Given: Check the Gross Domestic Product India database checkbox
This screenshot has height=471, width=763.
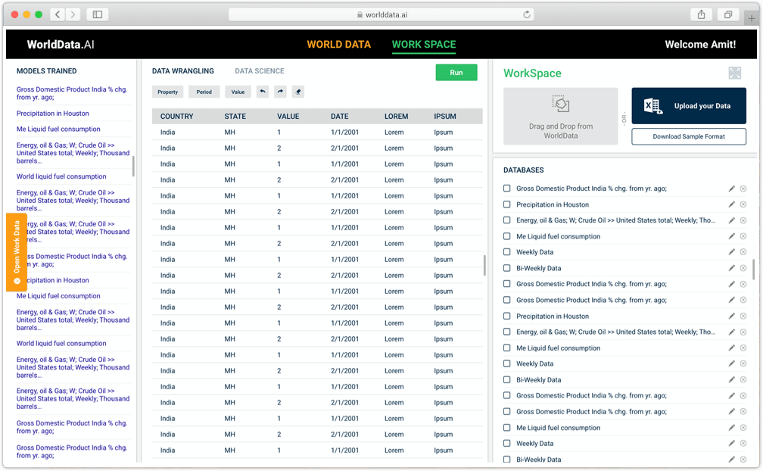Looking at the screenshot, I should click(x=507, y=189).
